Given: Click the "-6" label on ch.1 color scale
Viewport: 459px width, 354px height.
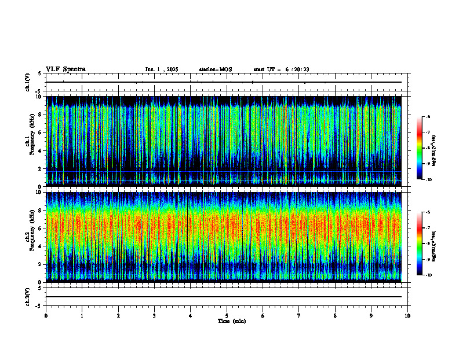Looking at the screenshot, I should pyautogui.click(x=428, y=116).
